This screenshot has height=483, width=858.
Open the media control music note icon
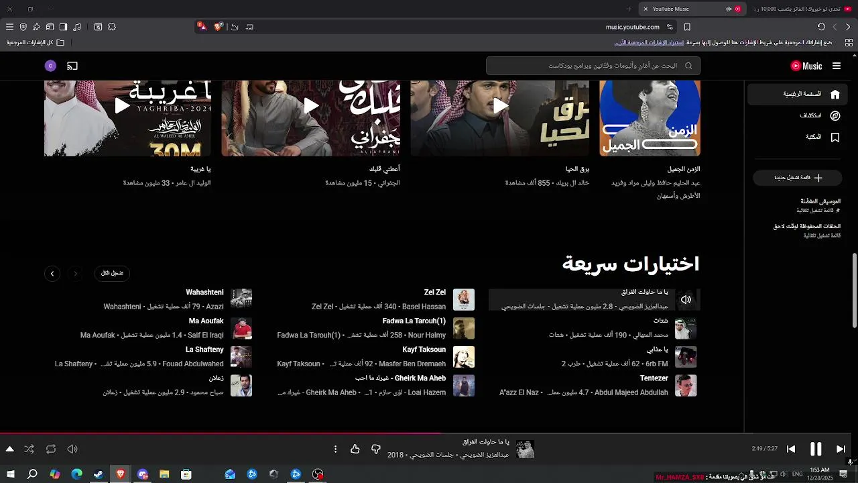point(77,27)
